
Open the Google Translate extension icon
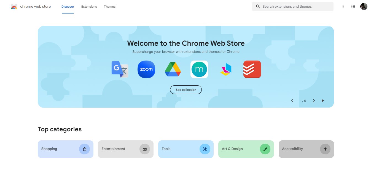point(120,69)
